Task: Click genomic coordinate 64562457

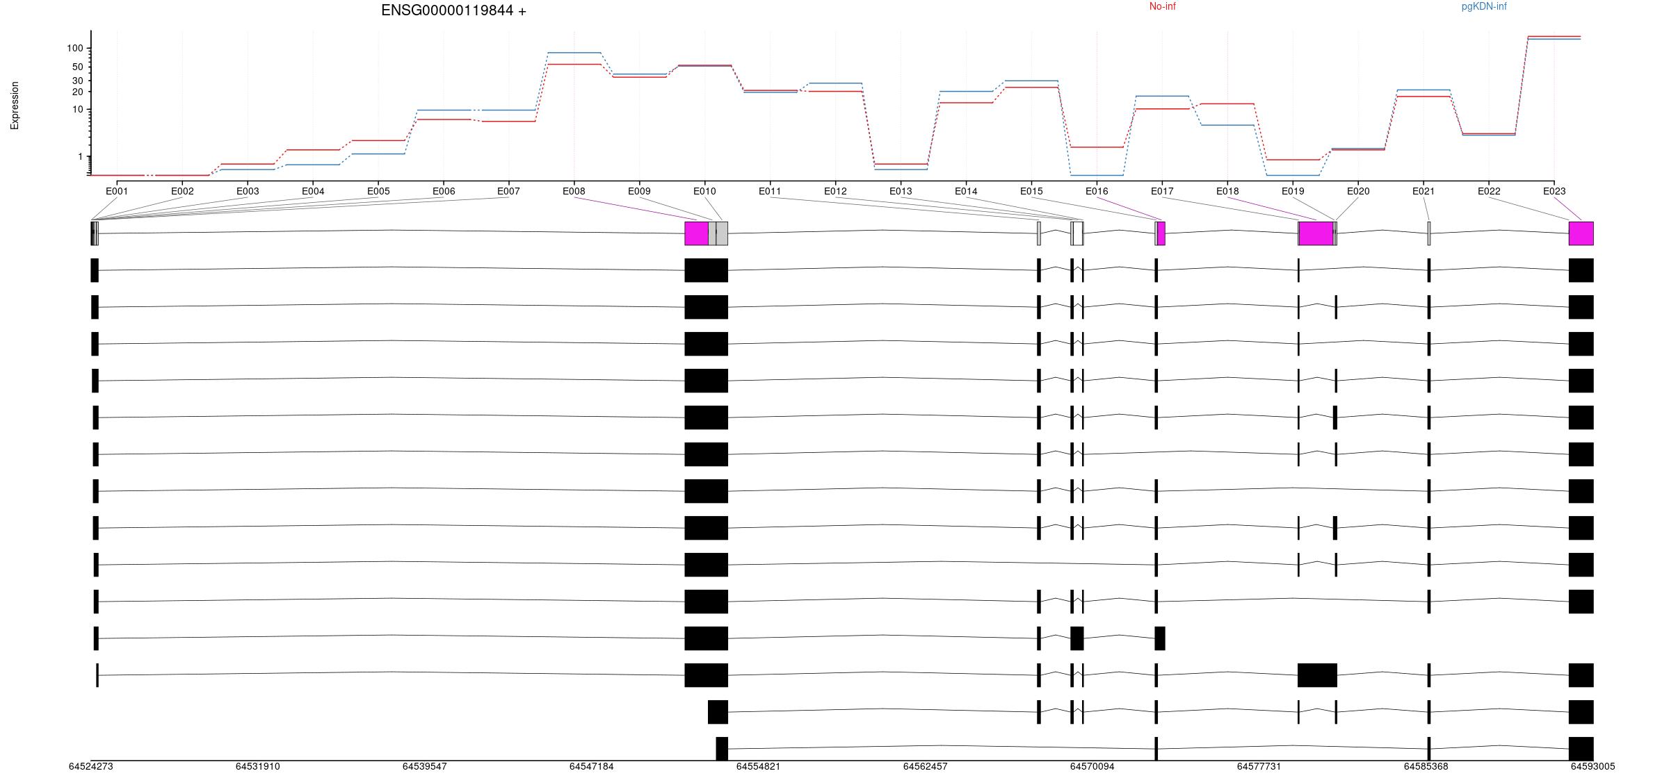Action: pyautogui.click(x=926, y=767)
